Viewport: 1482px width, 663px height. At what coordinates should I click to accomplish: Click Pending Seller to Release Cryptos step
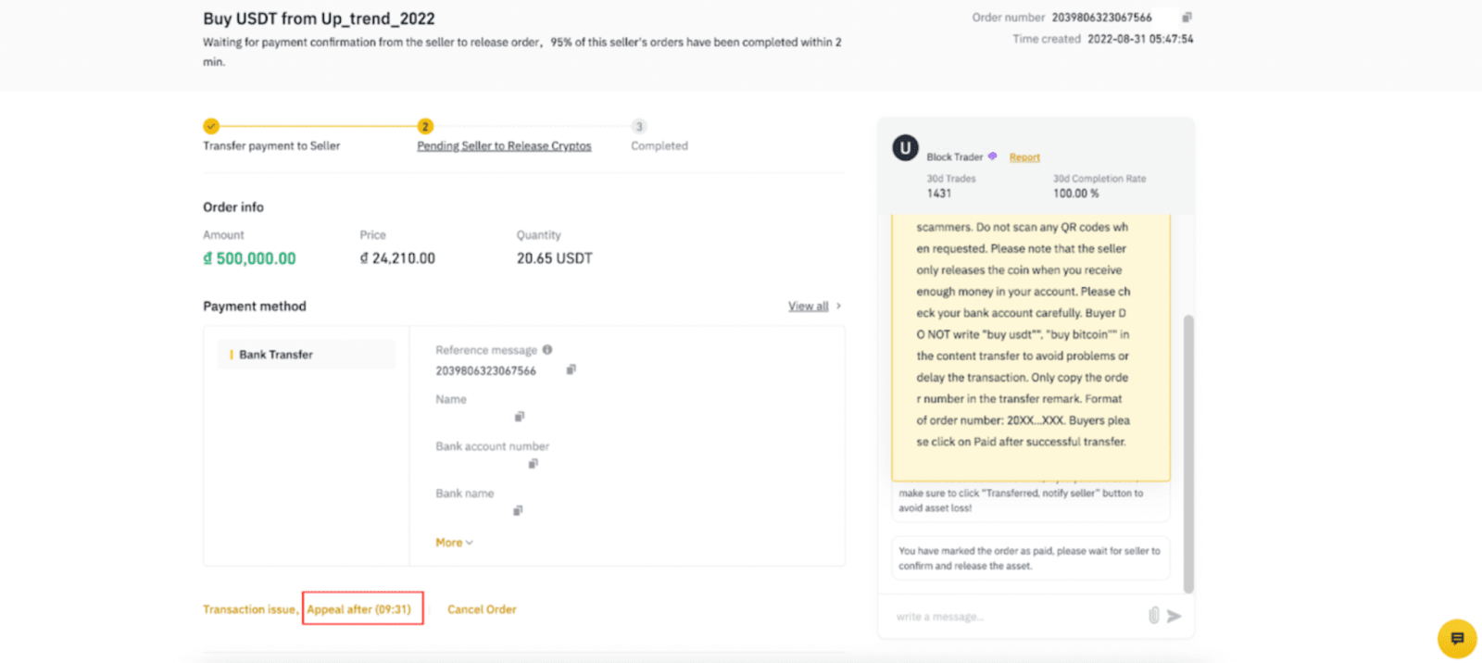(x=504, y=146)
